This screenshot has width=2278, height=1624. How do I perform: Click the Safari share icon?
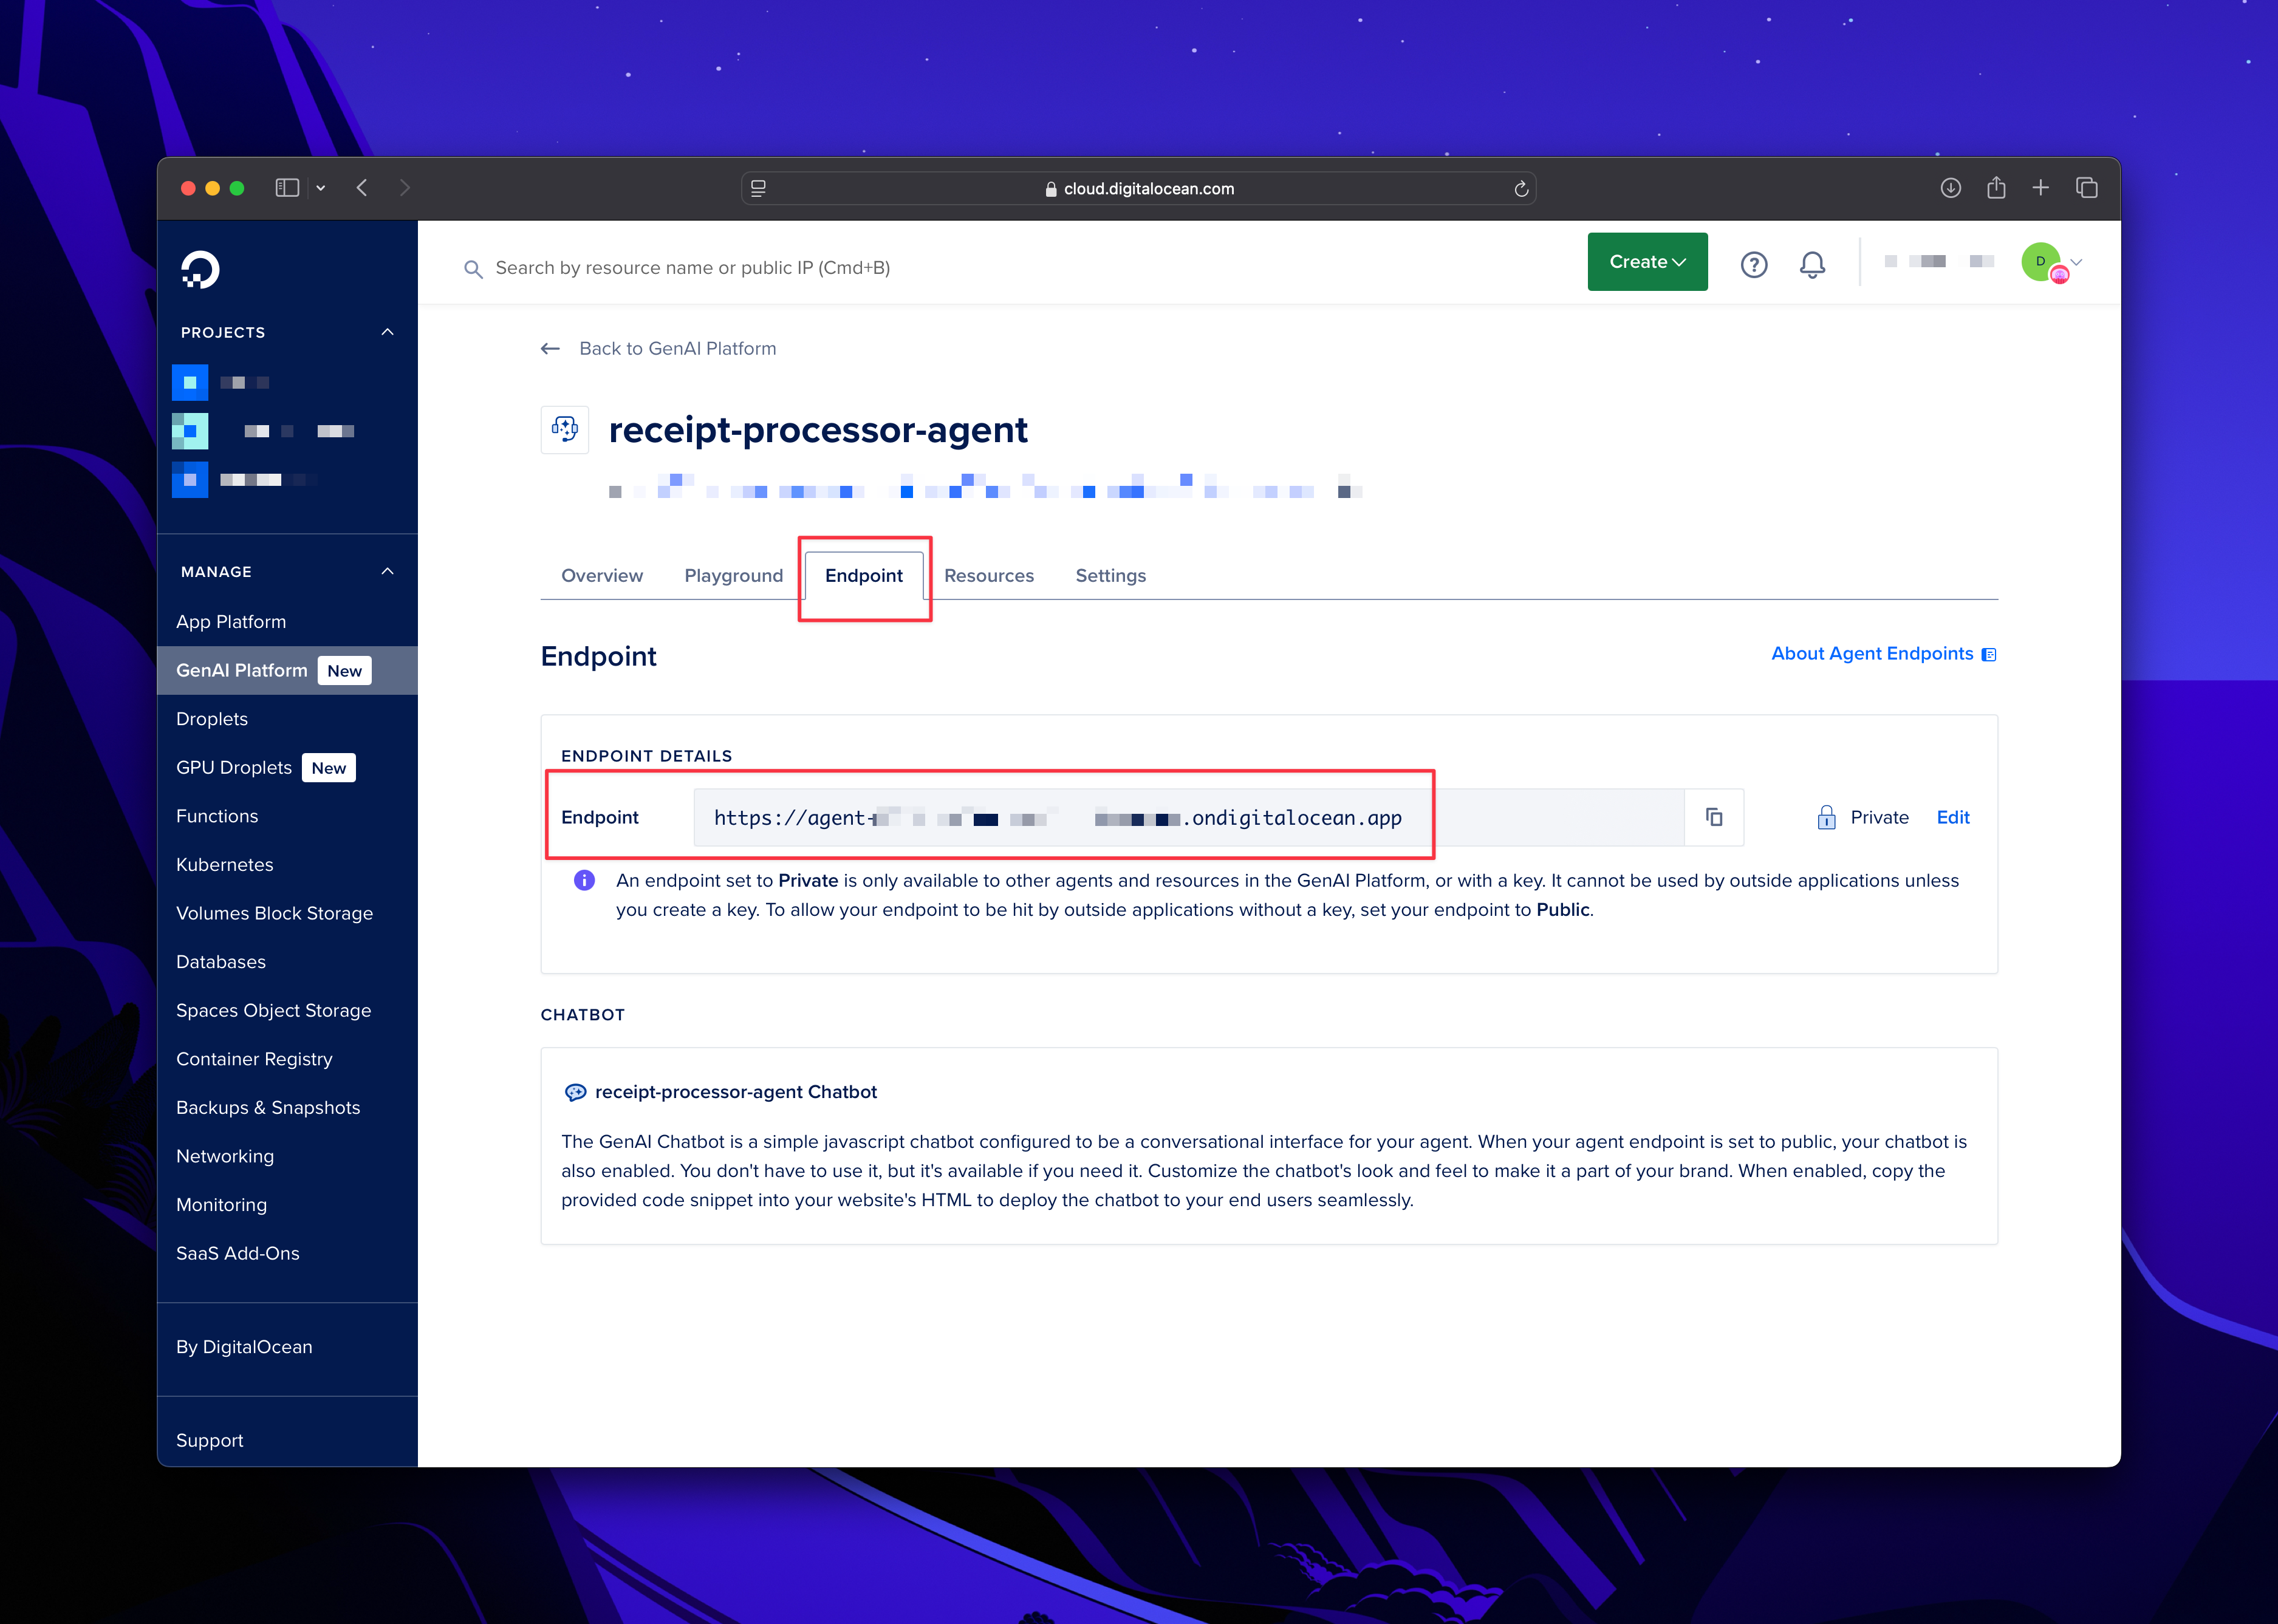point(1996,187)
